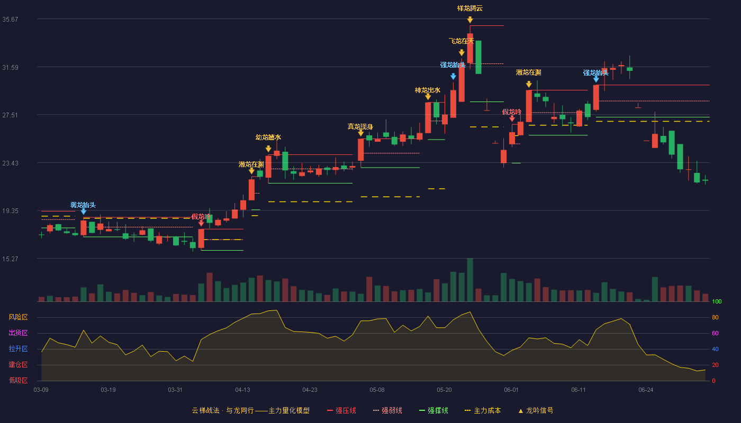Click the yellow arrow under June 潜龙在渊
The image size is (741, 423).
click(x=529, y=85)
